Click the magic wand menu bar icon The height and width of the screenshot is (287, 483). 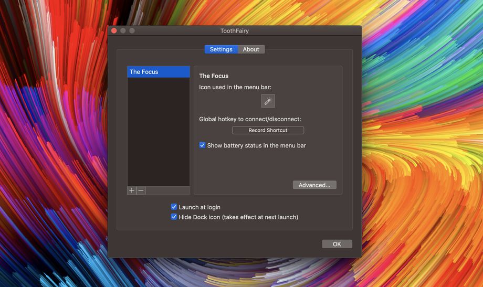pos(268,101)
